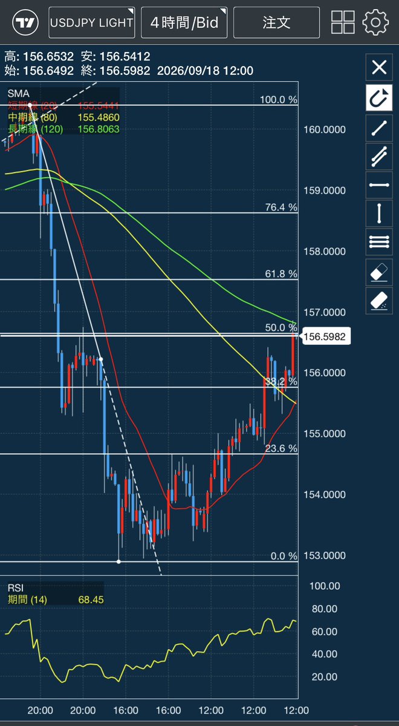Image resolution: width=399 pixels, height=726 pixels.
Task: Tap the 注文 order button
Action: [276, 23]
